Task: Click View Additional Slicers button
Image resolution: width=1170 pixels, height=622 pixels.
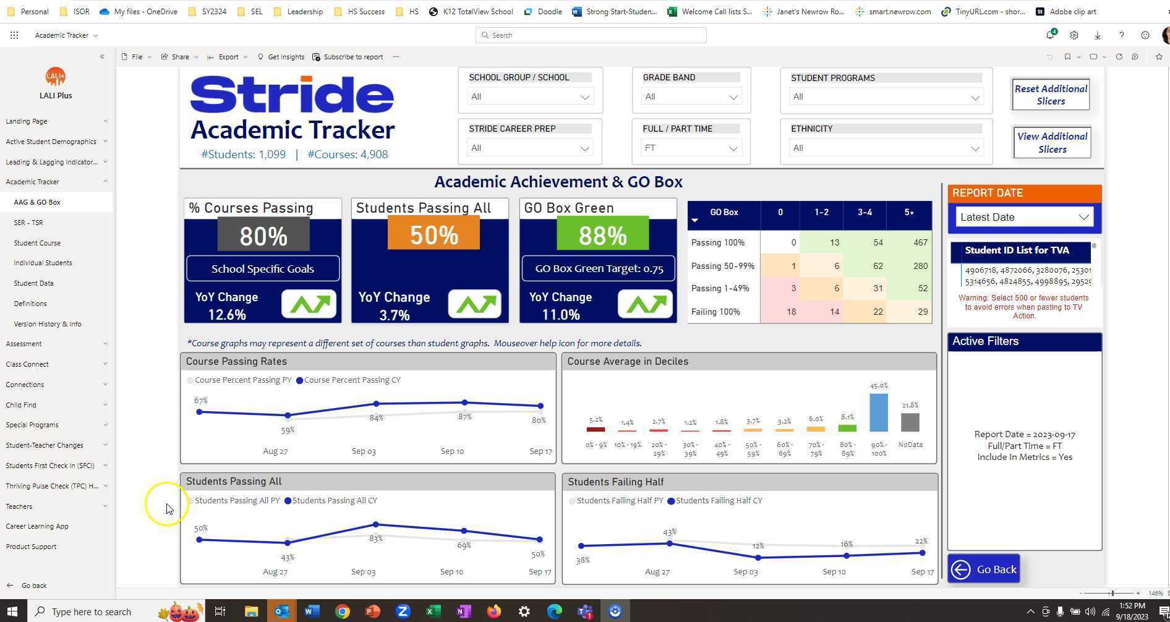Action: (1052, 143)
